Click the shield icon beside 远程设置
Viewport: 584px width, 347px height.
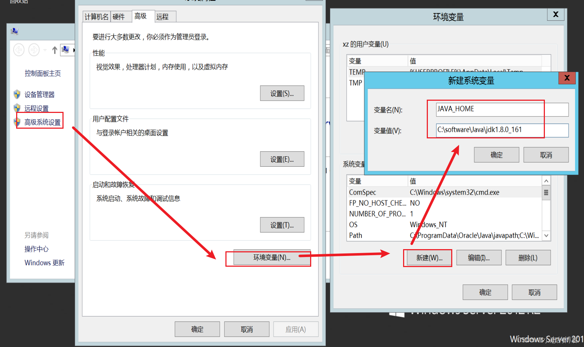(17, 108)
